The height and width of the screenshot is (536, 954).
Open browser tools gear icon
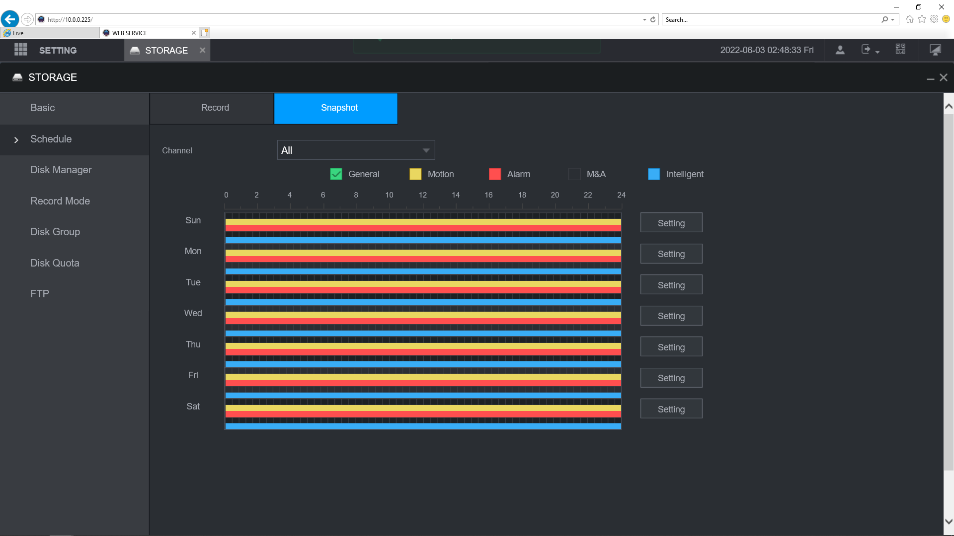934,19
